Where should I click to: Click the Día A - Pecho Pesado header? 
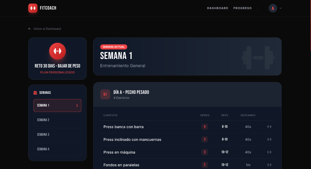[x=131, y=92]
